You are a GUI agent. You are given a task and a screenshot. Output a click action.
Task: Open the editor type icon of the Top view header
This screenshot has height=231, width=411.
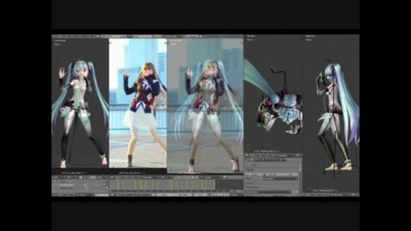coord(247,155)
